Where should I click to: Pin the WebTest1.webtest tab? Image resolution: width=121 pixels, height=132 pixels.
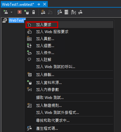pyautogui.click(x=39, y=4)
